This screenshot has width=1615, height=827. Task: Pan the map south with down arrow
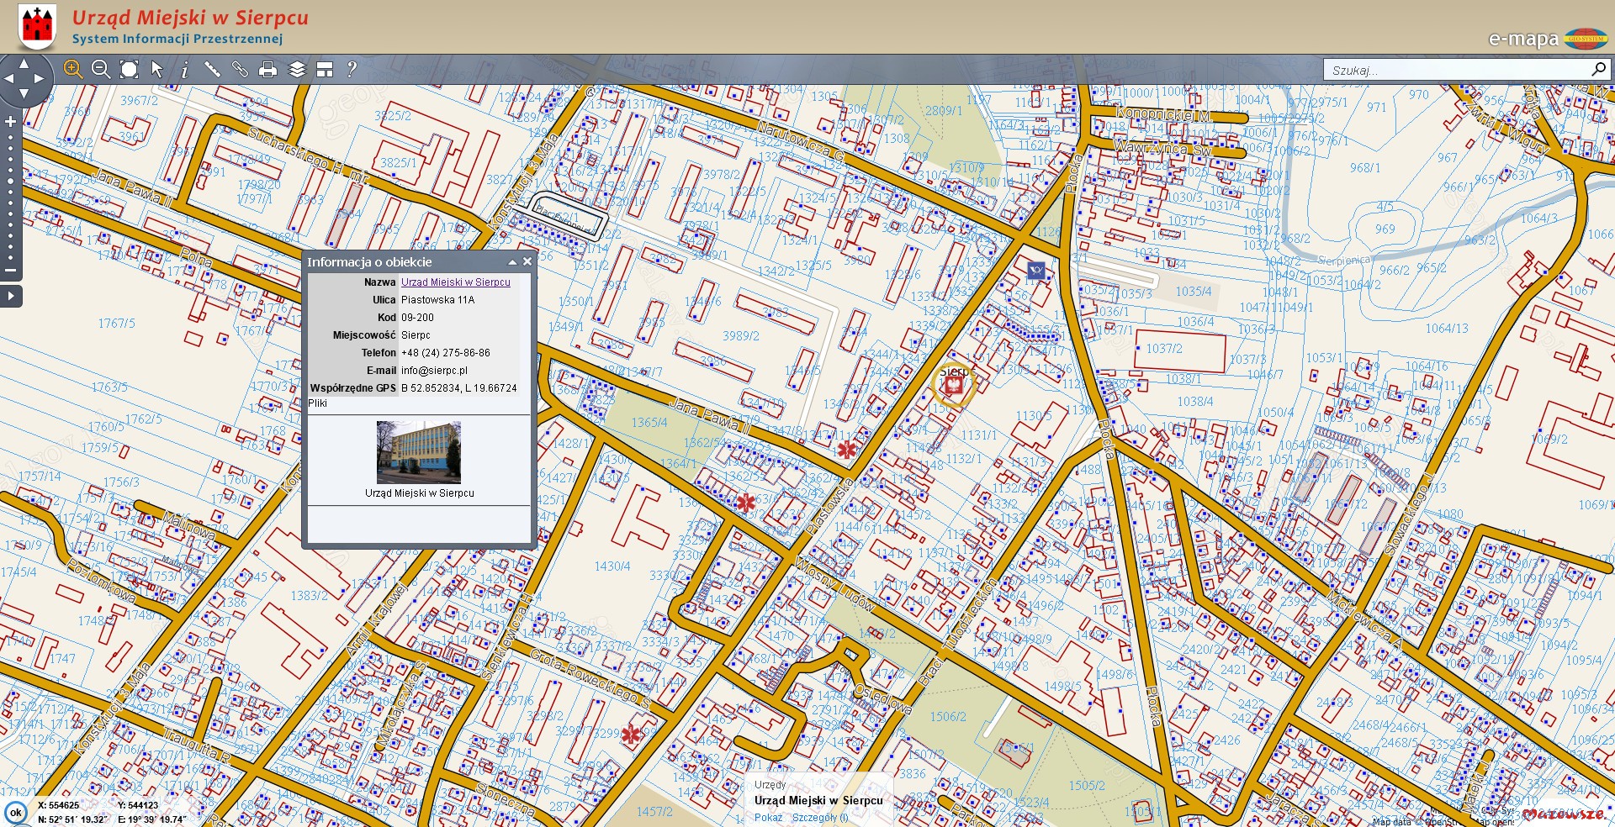point(24,93)
